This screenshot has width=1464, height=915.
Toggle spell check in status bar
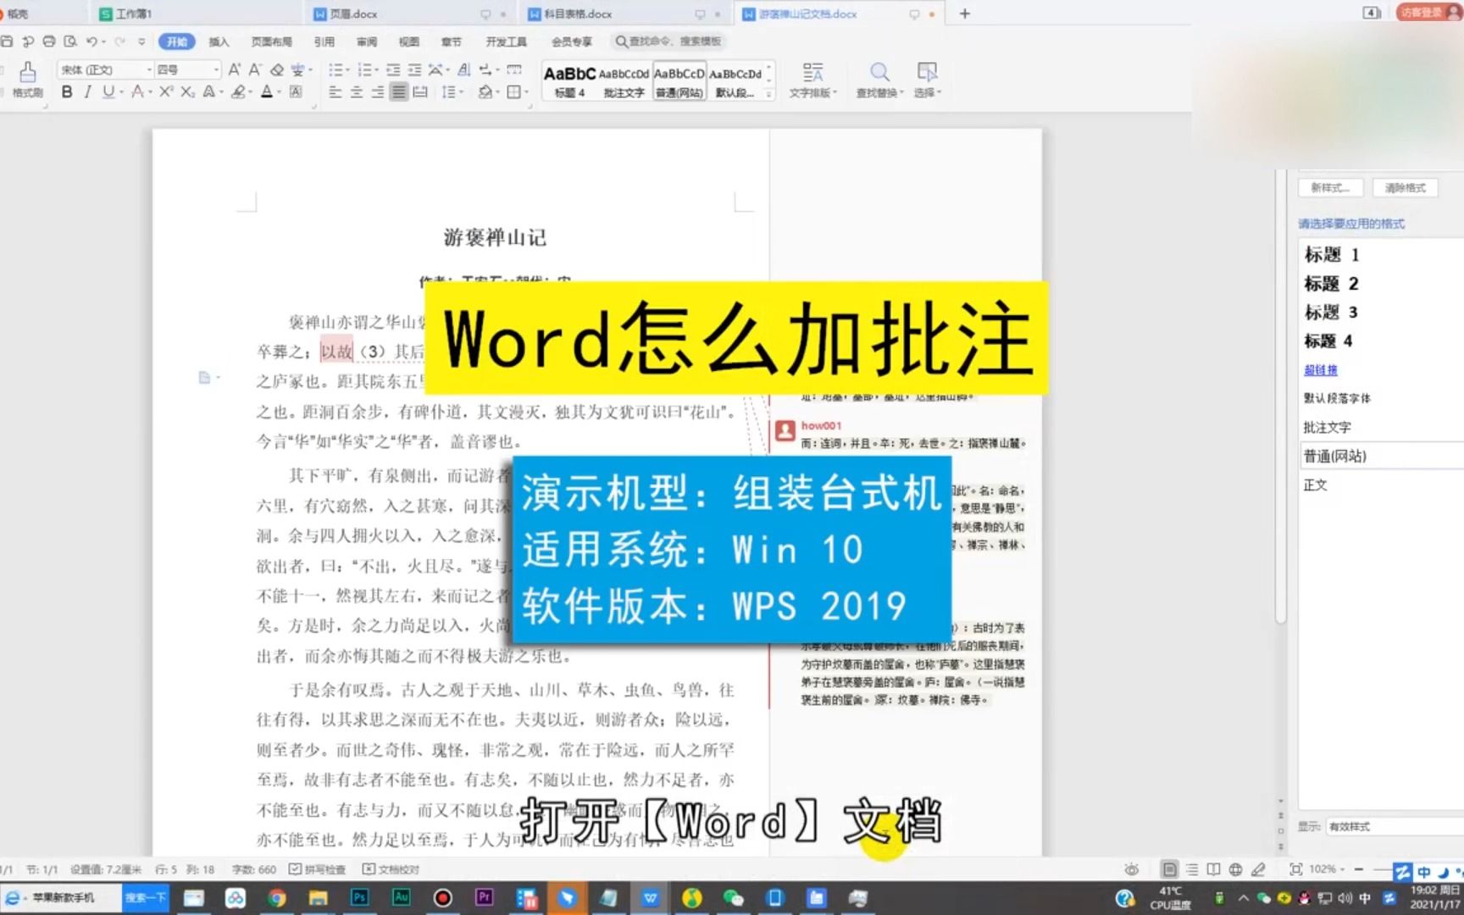[317, 869]
